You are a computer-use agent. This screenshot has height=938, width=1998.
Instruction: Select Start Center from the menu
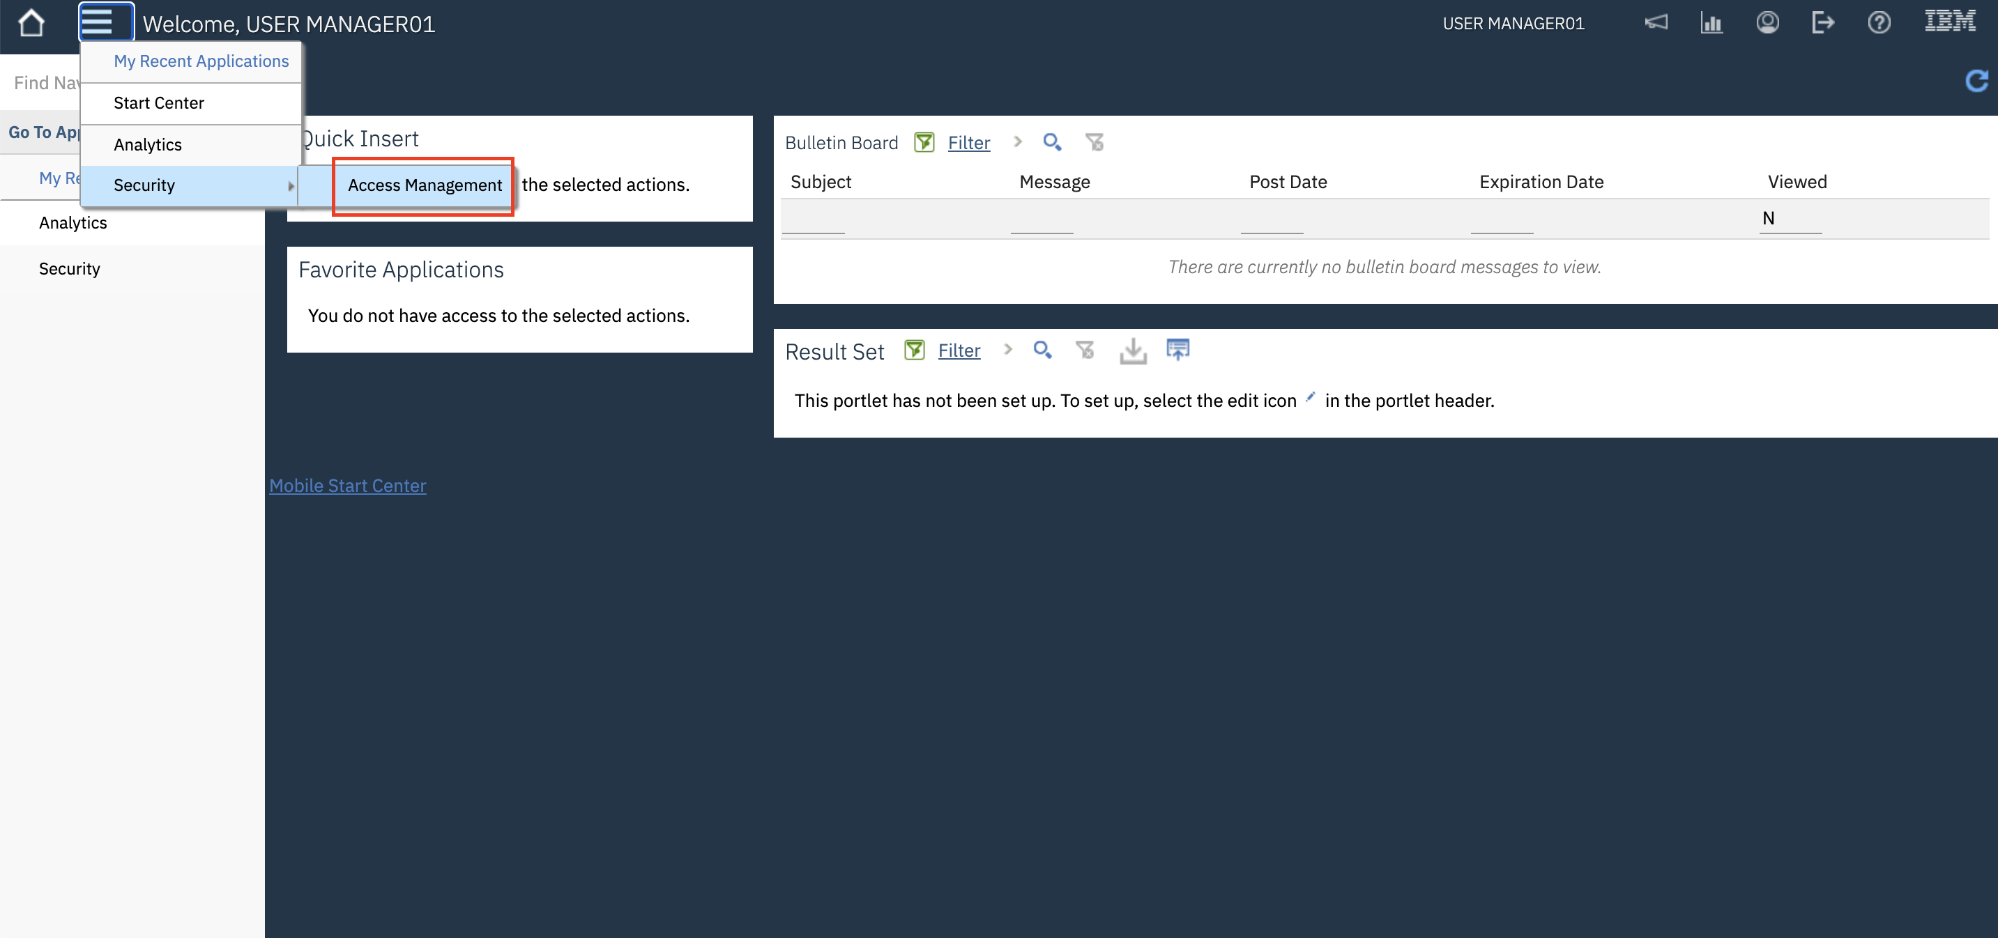tap(159, 102)
